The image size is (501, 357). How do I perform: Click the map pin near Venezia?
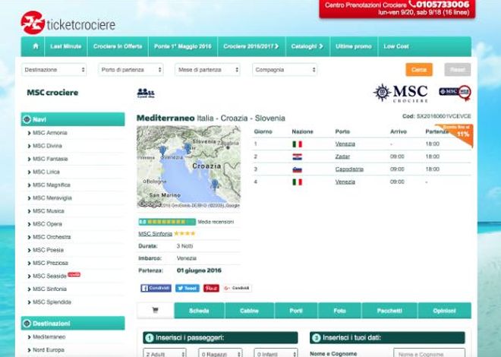(162, 150)
